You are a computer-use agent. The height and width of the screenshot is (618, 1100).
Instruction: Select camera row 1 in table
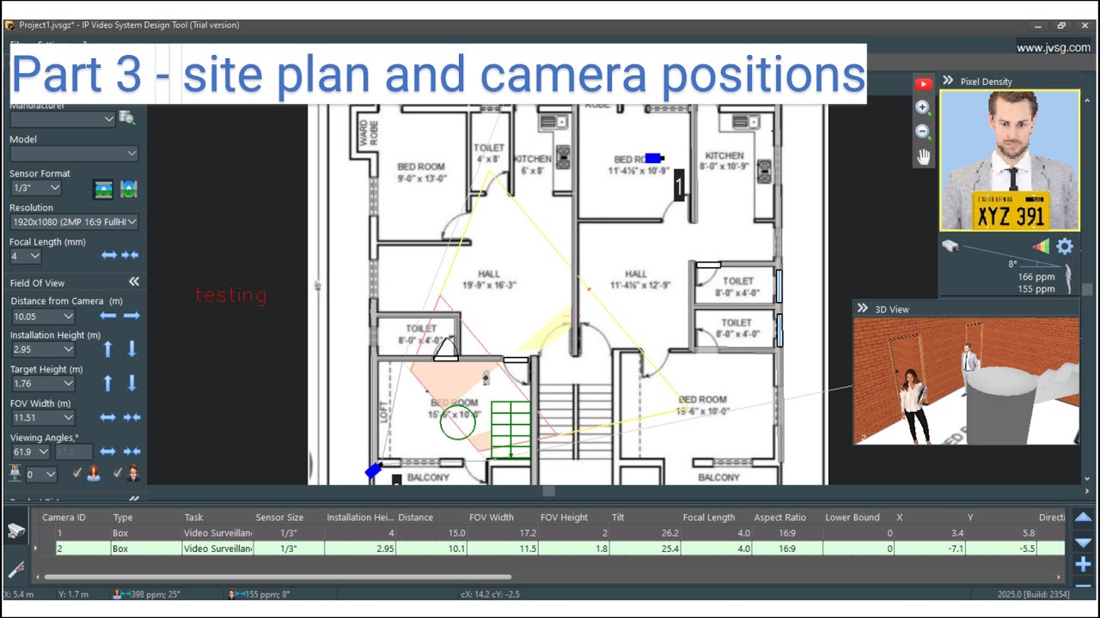tap(550, 533)
